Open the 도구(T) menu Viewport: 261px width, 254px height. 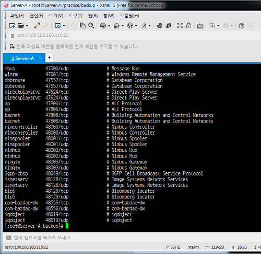(x=76, y=16)
